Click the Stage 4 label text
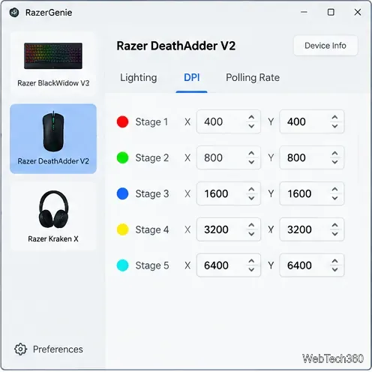 click(152, 229)
